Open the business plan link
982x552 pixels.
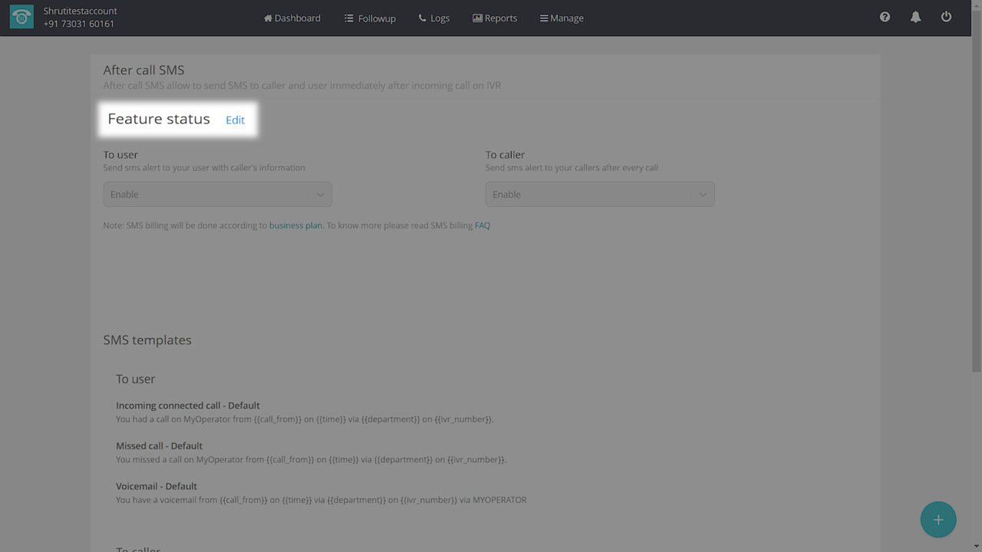(295, 225)
